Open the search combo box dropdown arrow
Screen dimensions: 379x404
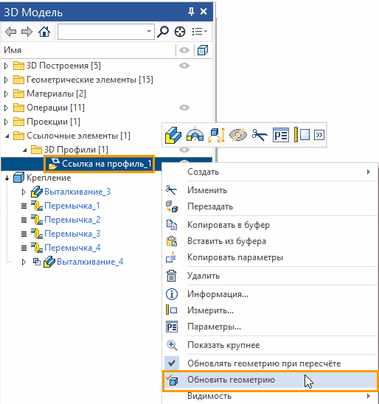point(149,32)
